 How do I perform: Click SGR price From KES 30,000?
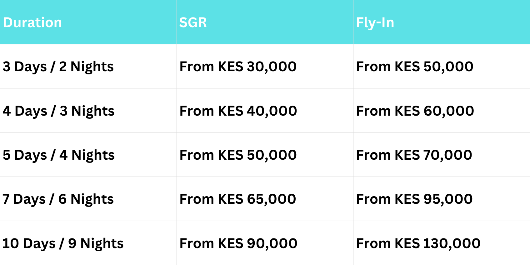pyautogui.click(x=238, y=67)
